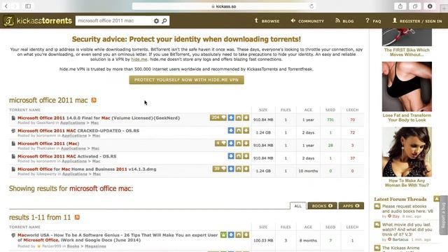448x252 pixels.
Task: Click blue download for Microsoft Office 2011 (Mac)
Action: point(231,143)
